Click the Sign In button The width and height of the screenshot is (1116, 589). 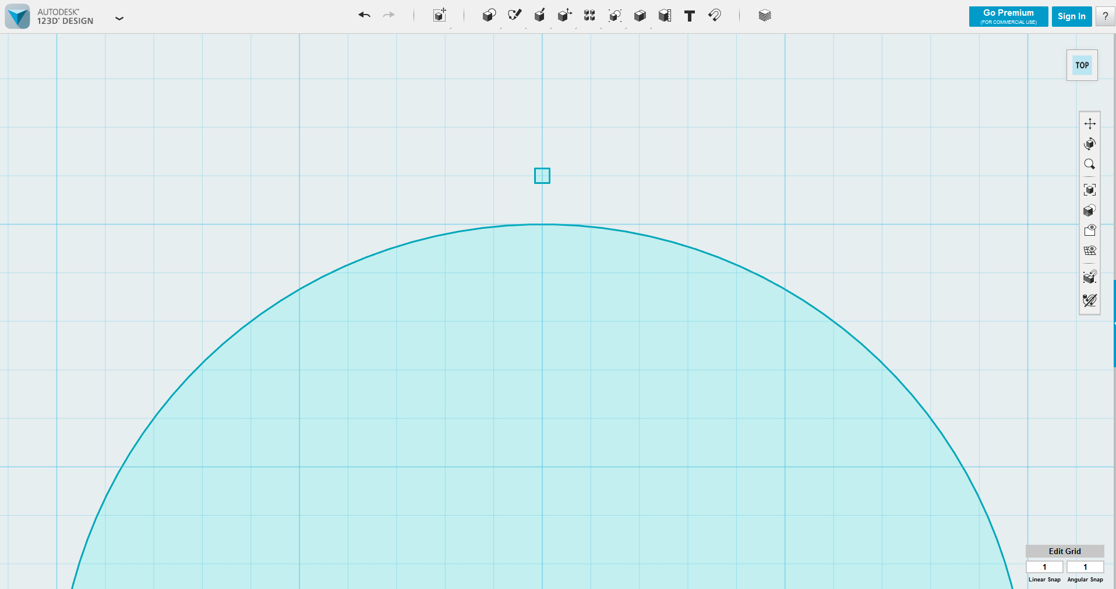pos(1072,16)
